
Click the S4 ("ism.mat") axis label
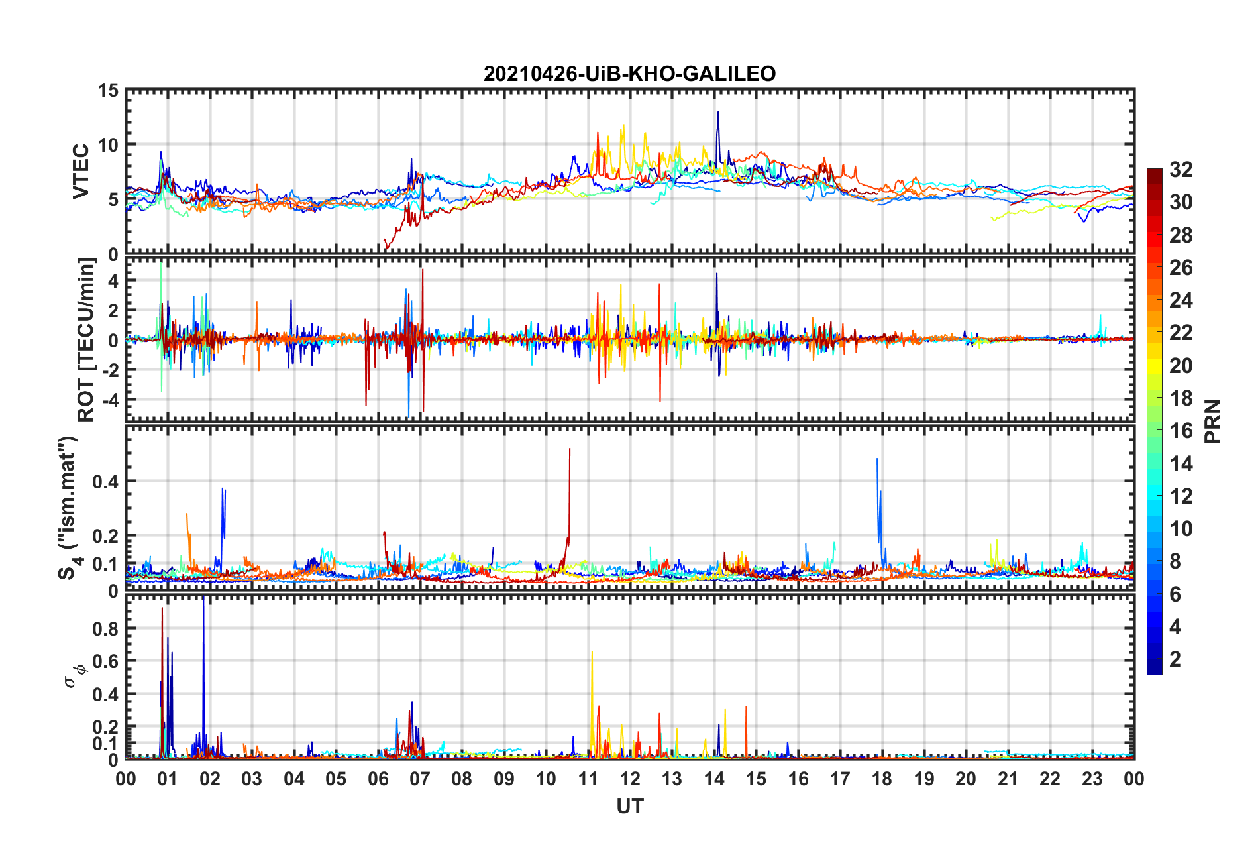[69, 508]
